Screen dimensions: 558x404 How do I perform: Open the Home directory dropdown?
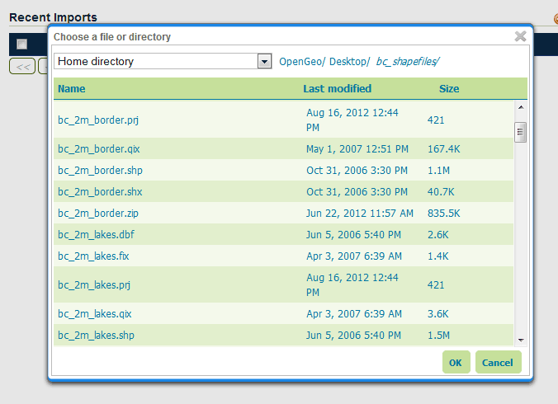(264, 62)
